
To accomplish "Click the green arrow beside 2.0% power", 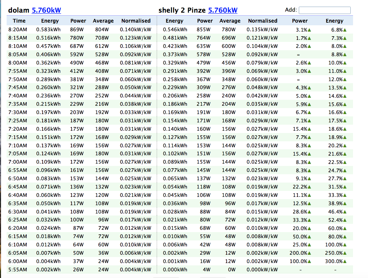I will tap(309, 47).
